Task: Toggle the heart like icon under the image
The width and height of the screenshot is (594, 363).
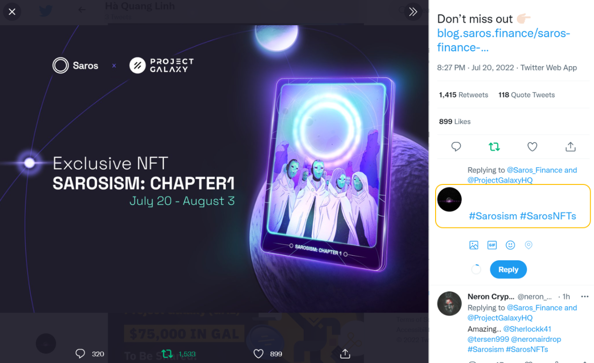Action: coord(258,354)
